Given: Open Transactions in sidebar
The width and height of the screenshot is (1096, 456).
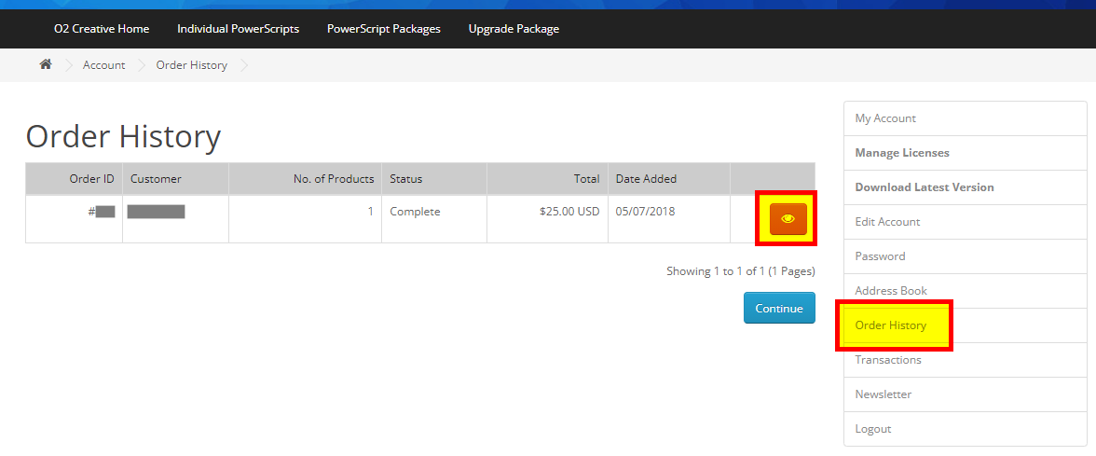Looking at the screenshot, I should (x=888, y=360).
